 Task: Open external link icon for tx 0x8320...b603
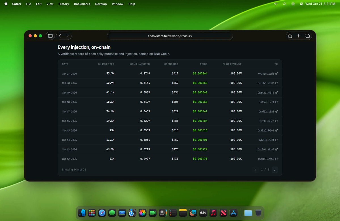(276, 130)
